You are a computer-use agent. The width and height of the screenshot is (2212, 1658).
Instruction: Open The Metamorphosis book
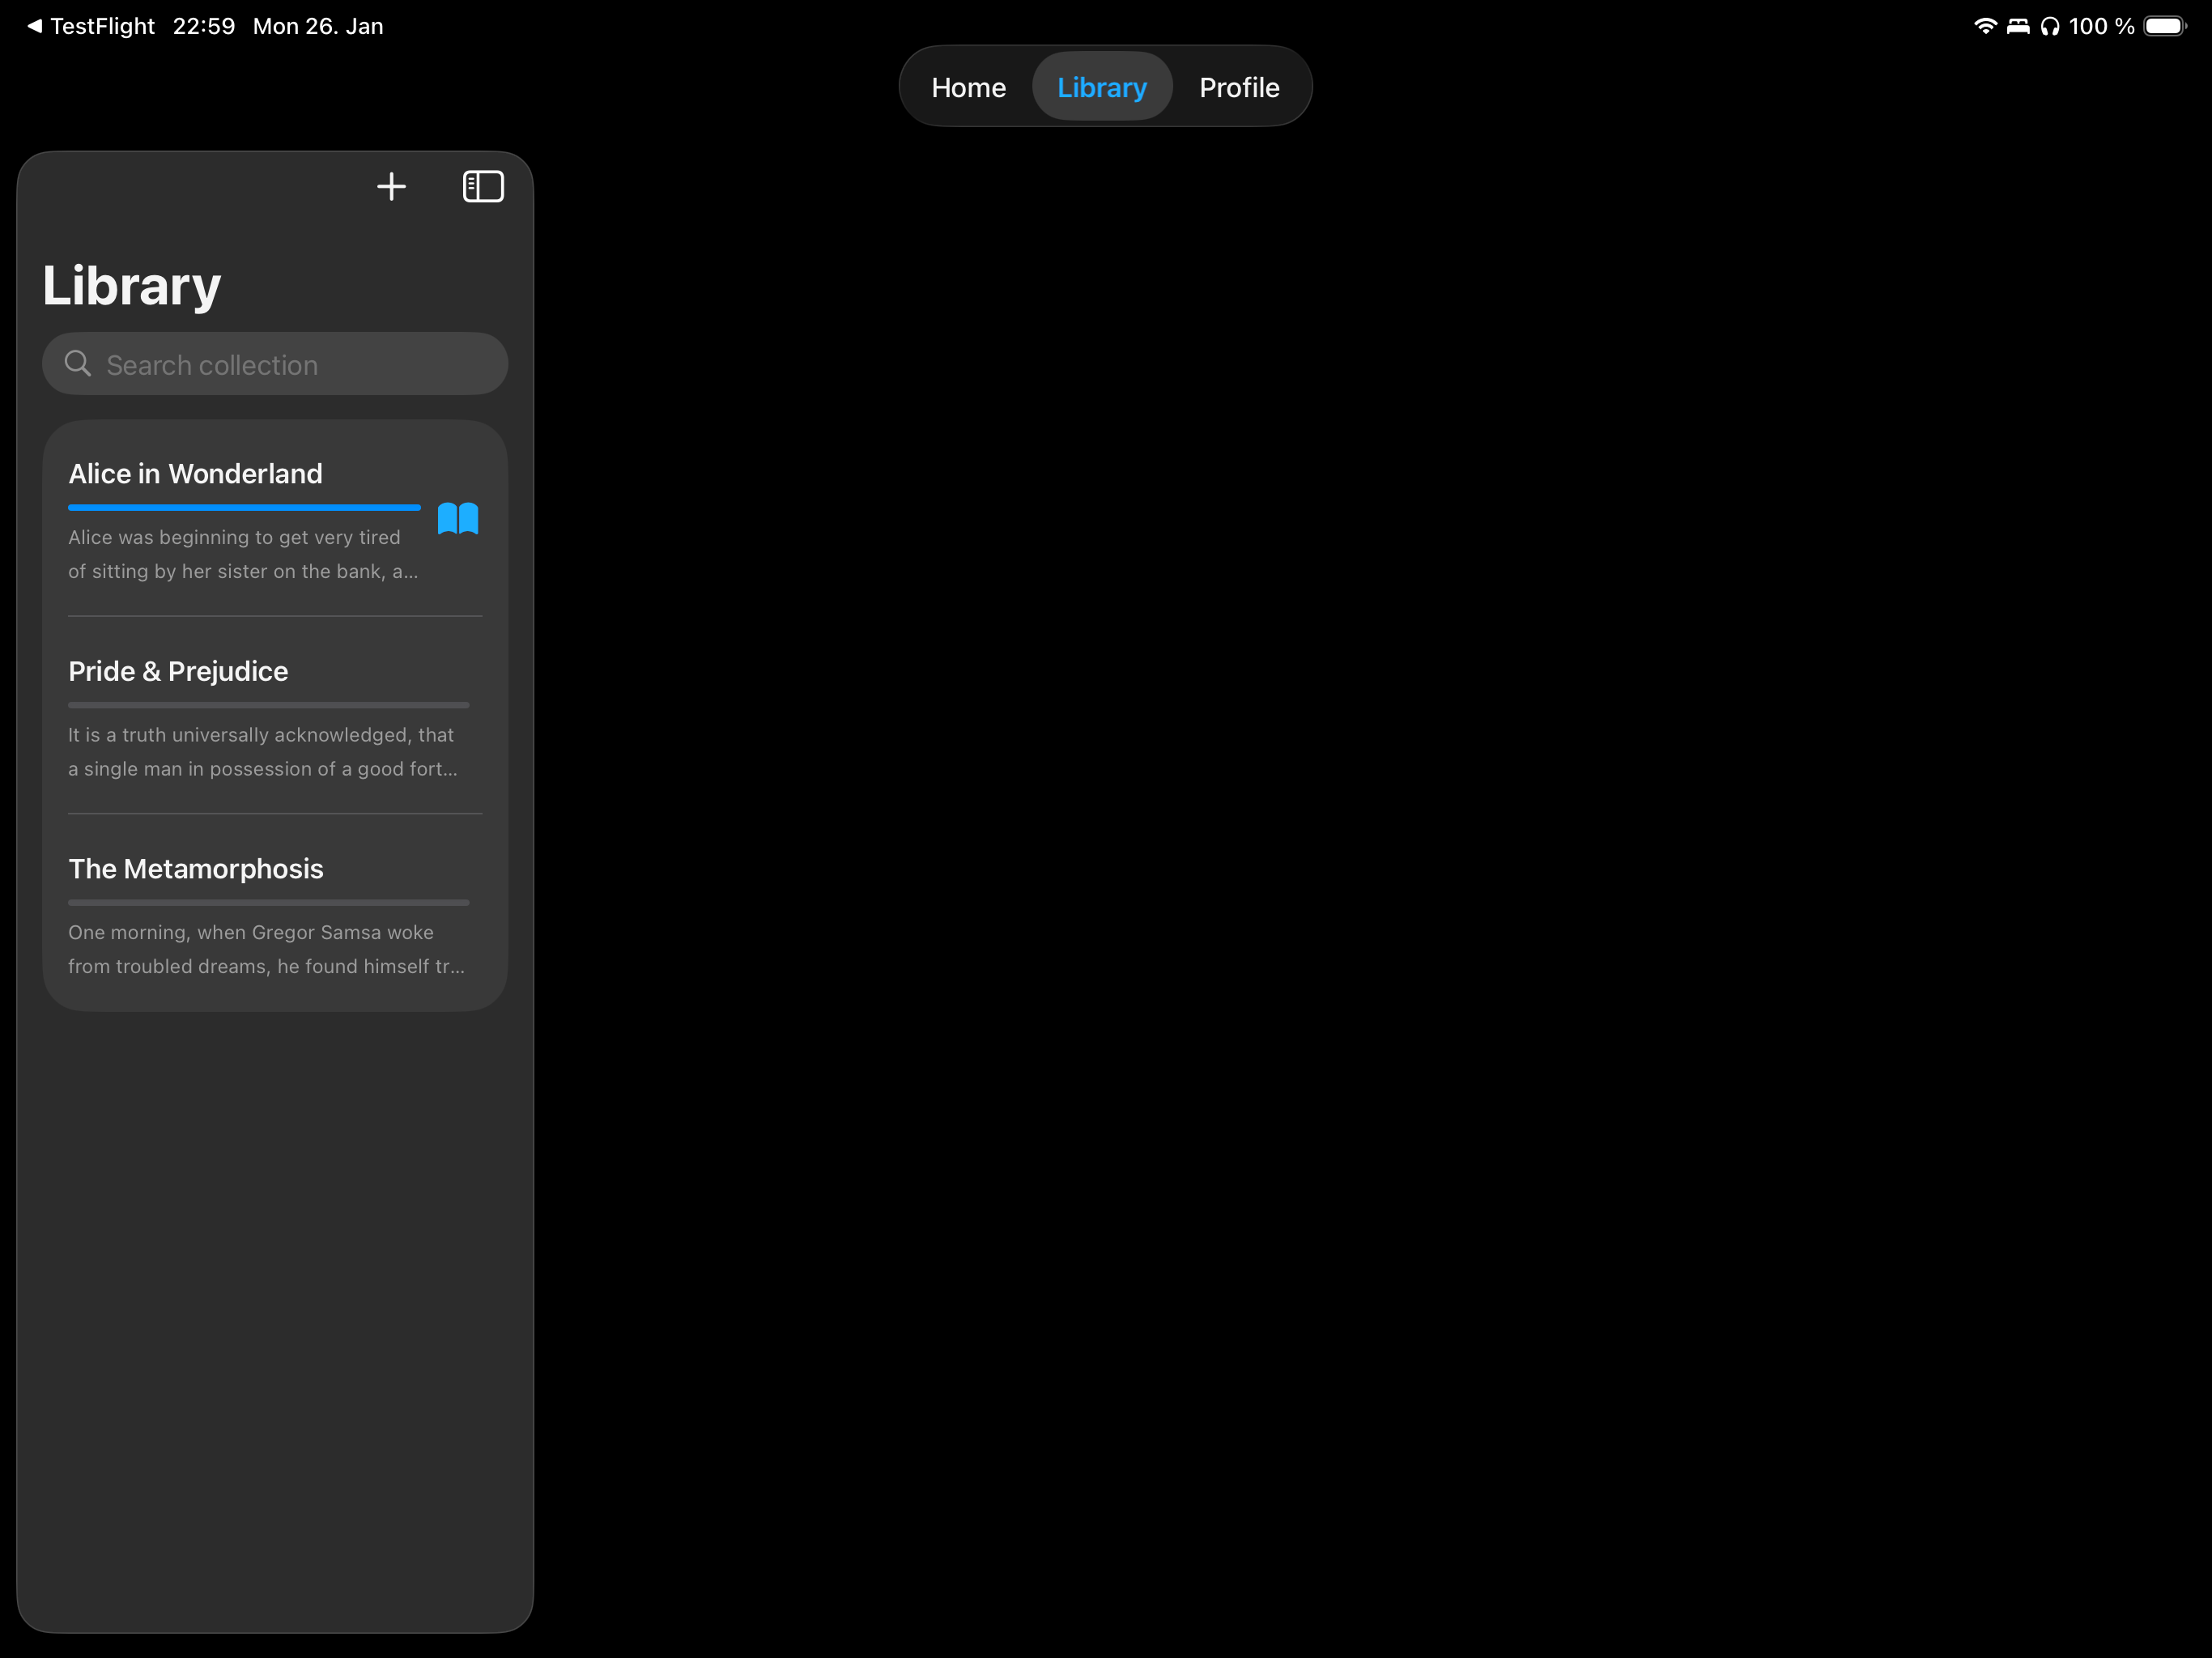[275, 913]
